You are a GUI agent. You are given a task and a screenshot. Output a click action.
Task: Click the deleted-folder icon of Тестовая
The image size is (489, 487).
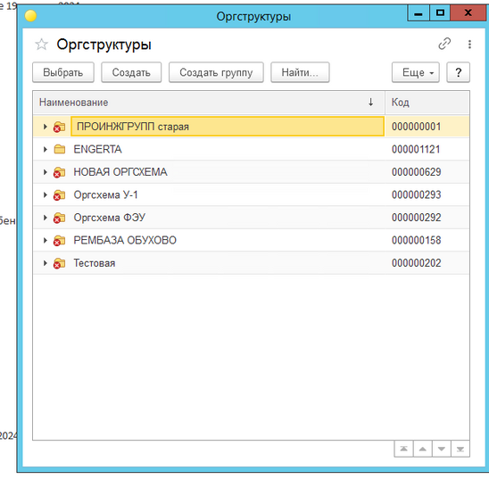pyautogui.click(x=59, y=263)
